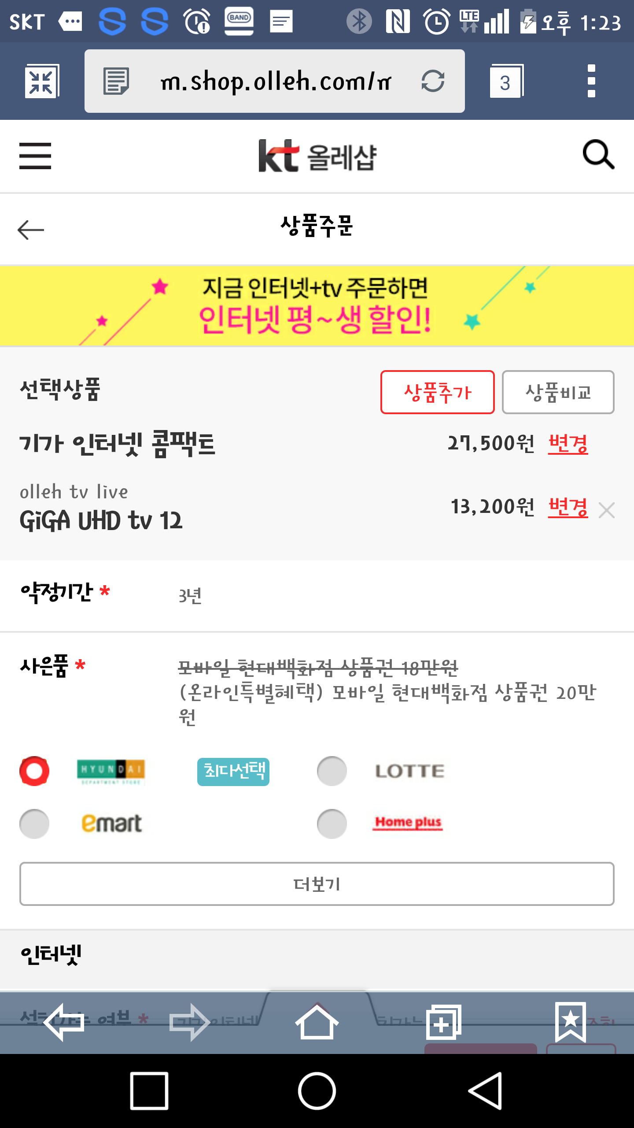The width and height of the screenshot is (634, 1128).
Task: Select the emart gift voucher option
Action: [x=34, y=824]
